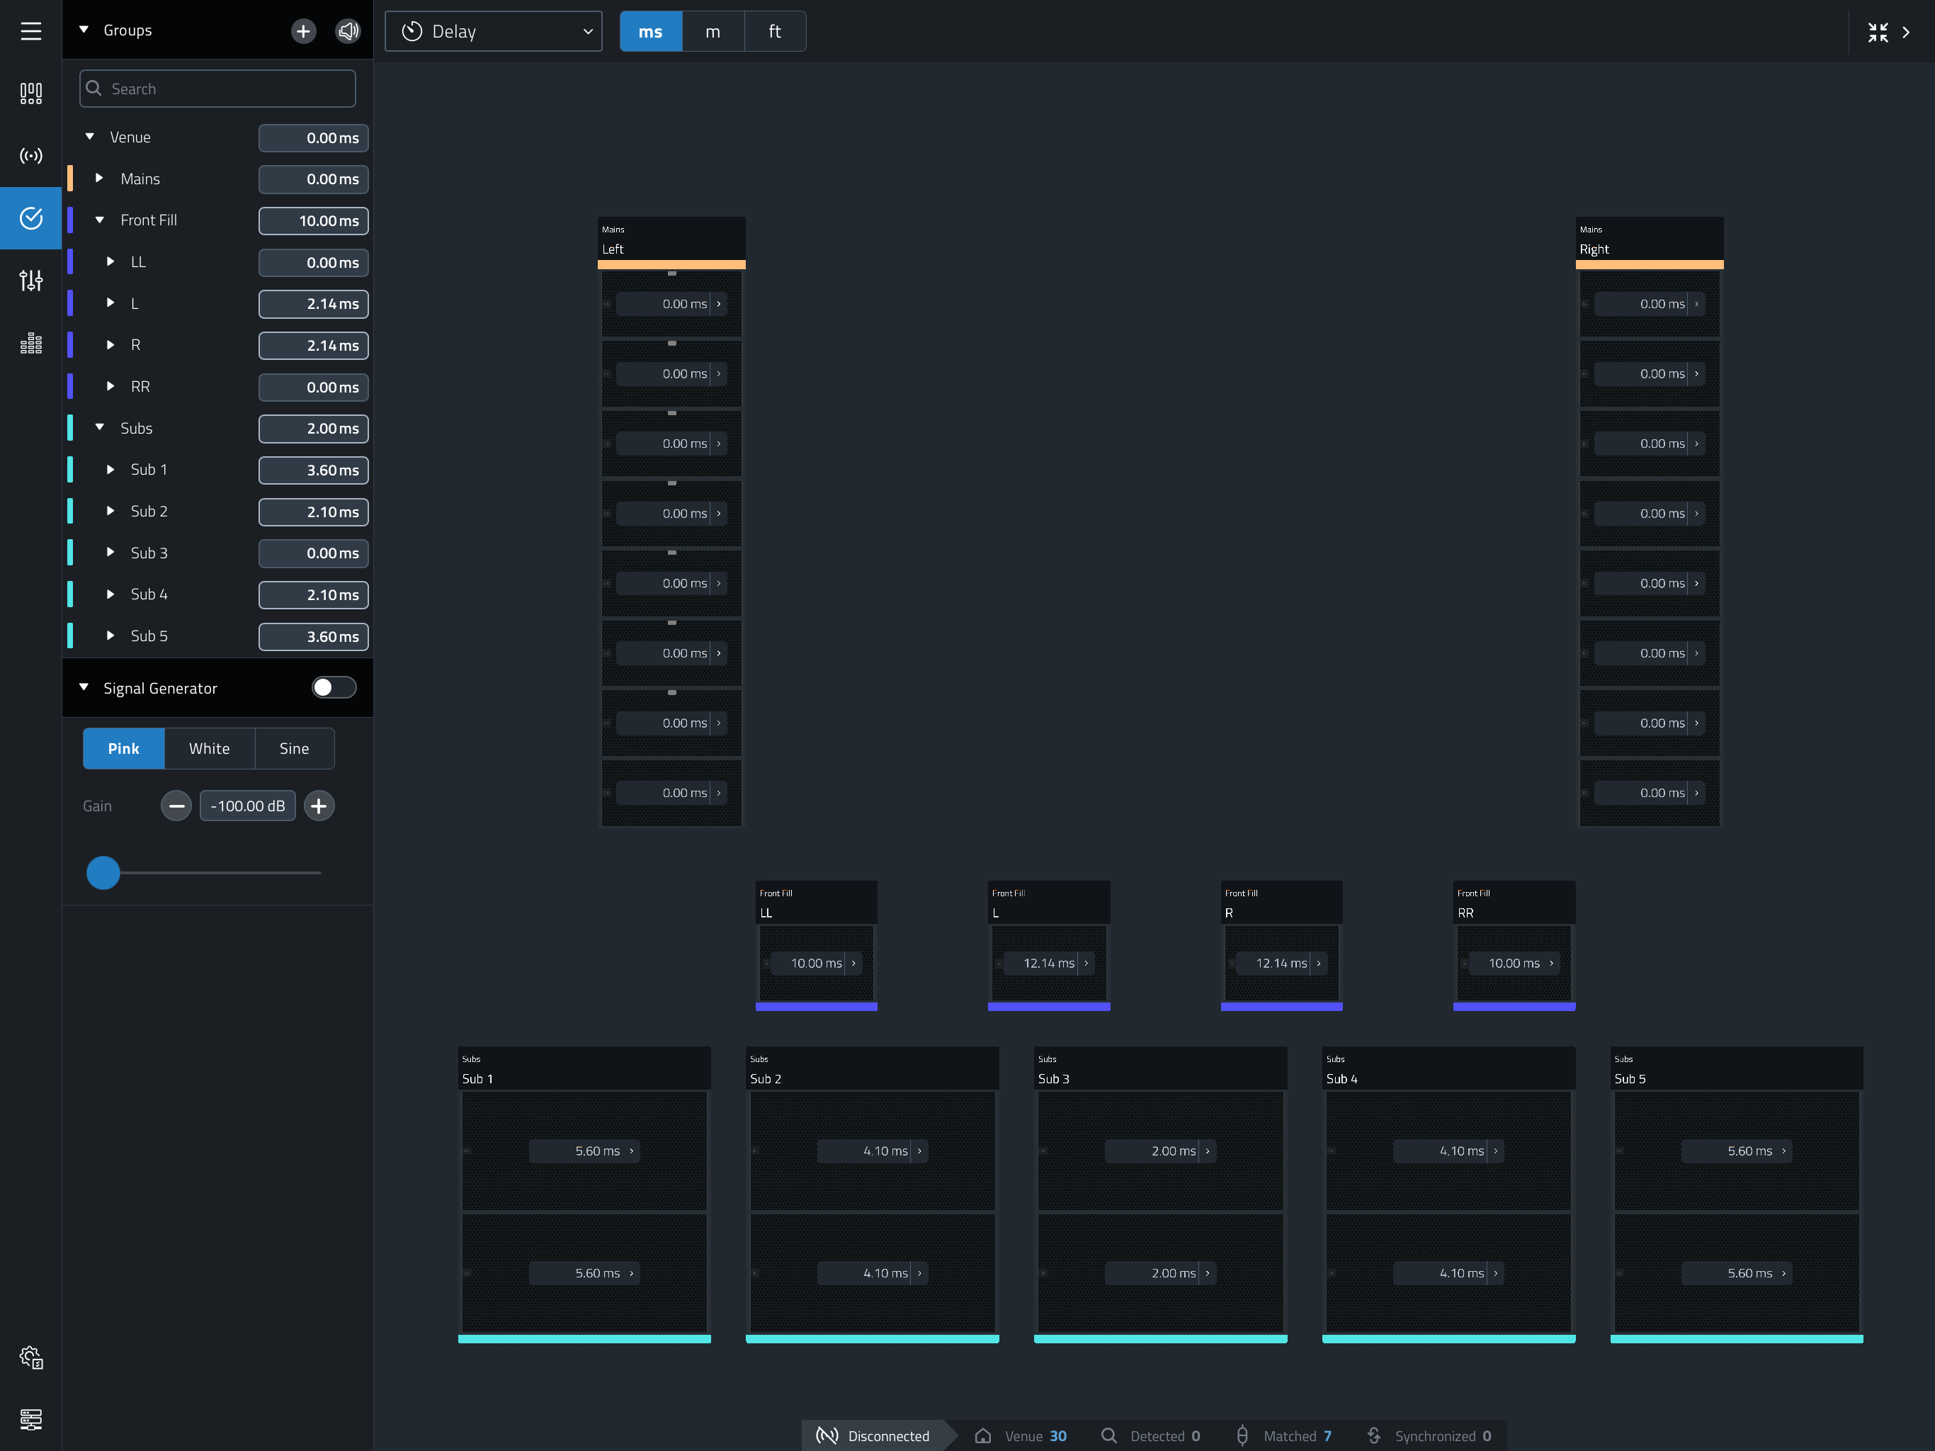
Task: Open the settings gear sidebar icon
Action: point(30,1357)
